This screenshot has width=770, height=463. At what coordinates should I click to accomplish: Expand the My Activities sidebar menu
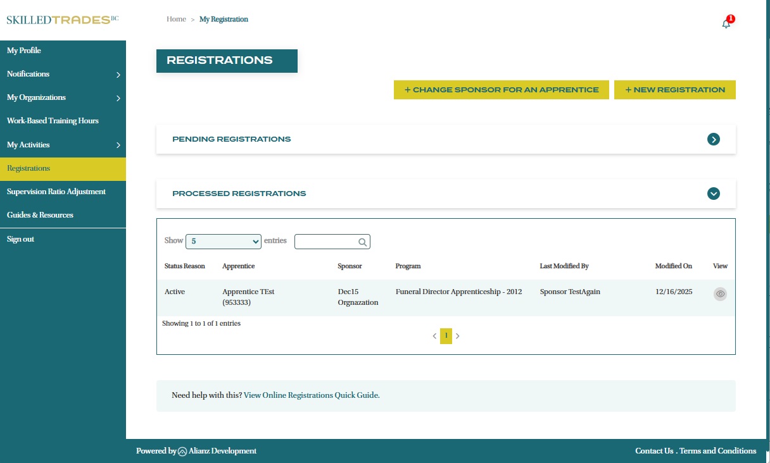point(118,145)
